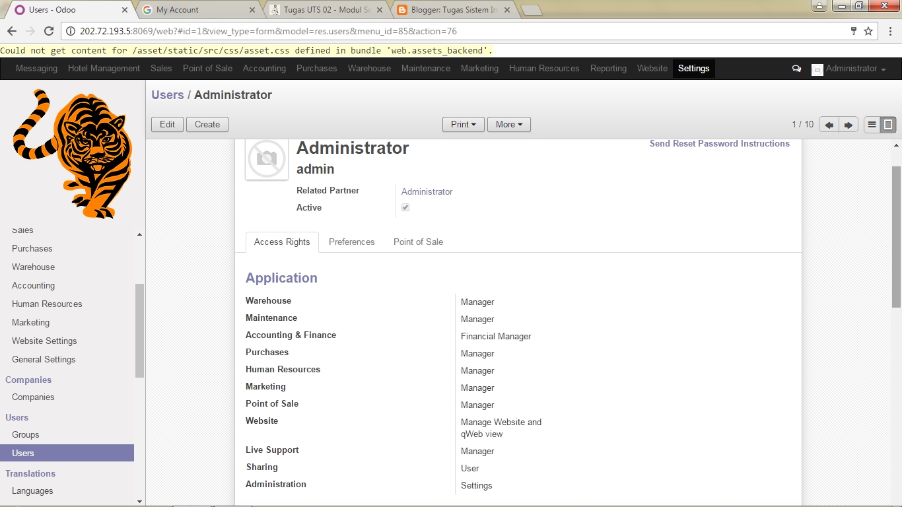Click the Create button
Screen dimensions: 902x507
[207, 124]
